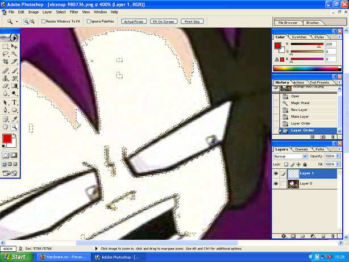Select the Hand tool

pos(6,127)
